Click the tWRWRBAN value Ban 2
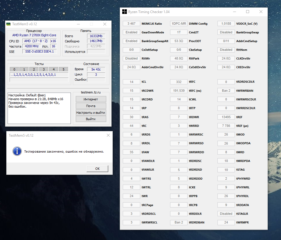This screenshot has height=240, width=281. [226, 91]
